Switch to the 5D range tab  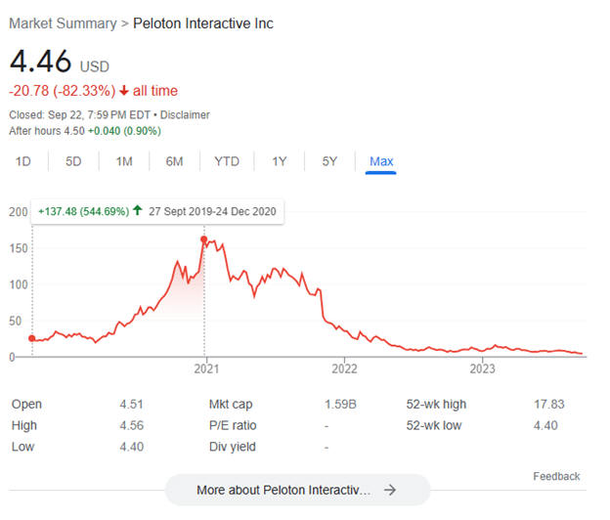point(73,161)
